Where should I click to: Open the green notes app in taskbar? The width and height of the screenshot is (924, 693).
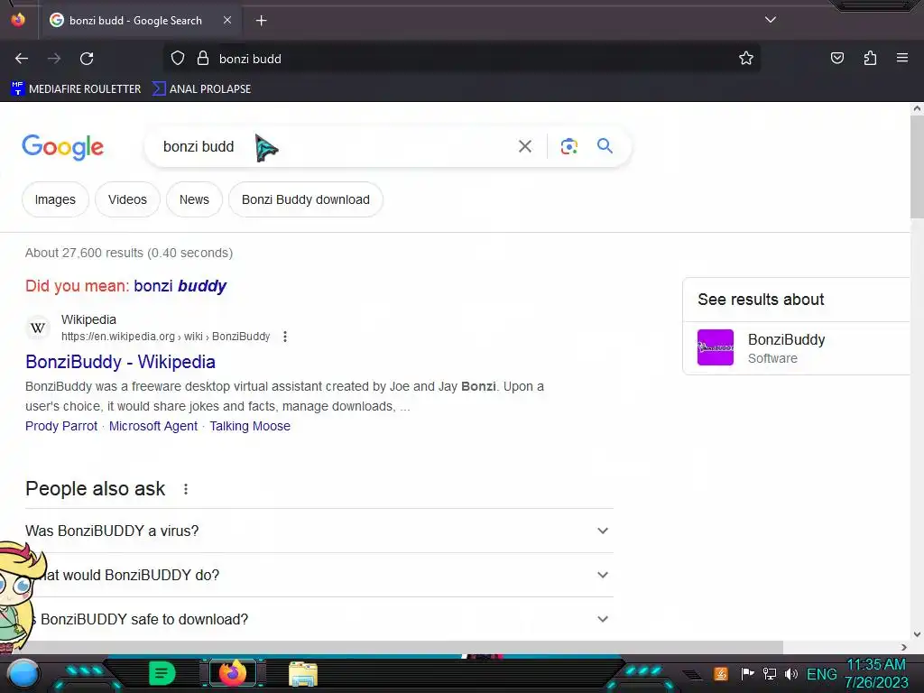pos(162,673)
